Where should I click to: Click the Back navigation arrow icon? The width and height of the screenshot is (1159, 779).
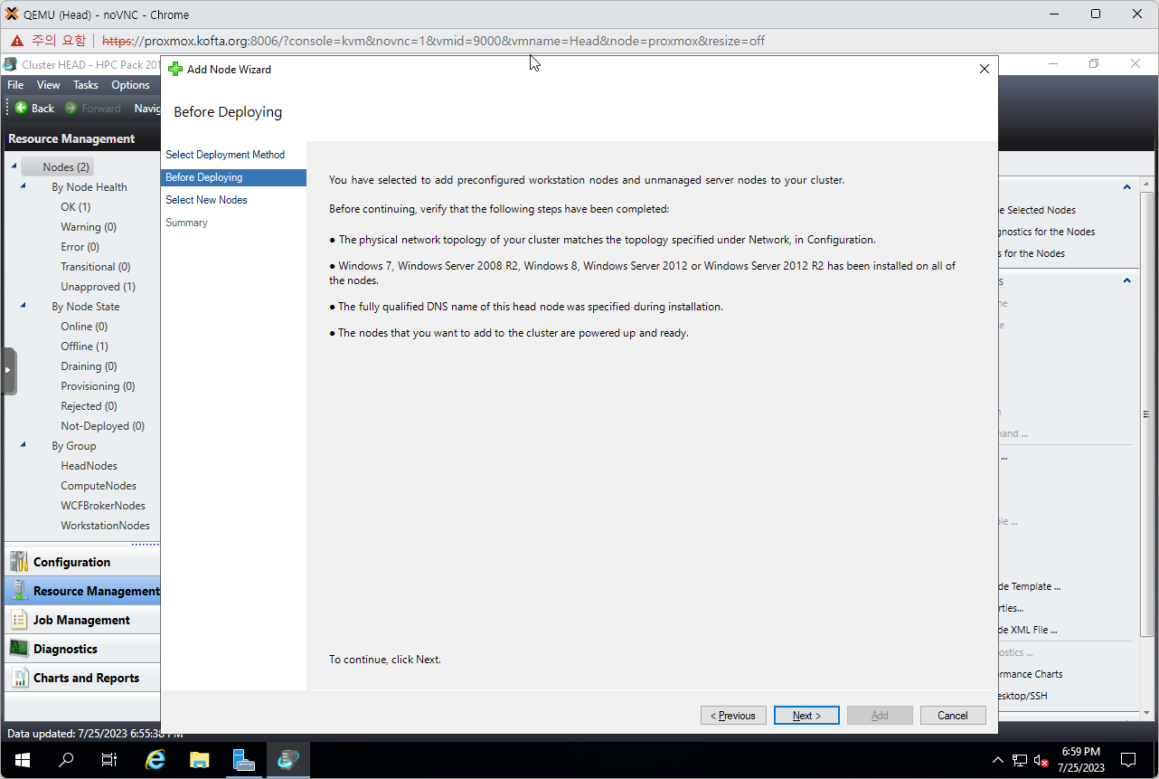click(22, 108)
